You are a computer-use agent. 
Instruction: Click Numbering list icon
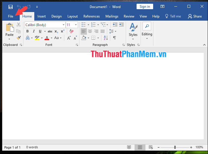[x=93, y=25]
